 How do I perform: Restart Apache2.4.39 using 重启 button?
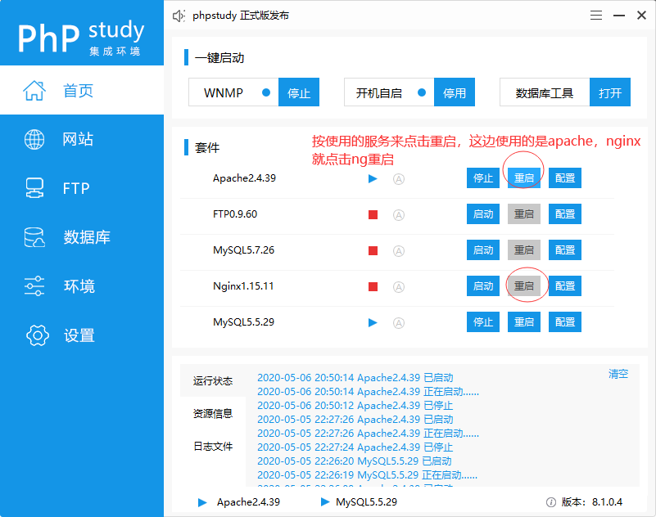pyautogui.click(x=523, y=178)
